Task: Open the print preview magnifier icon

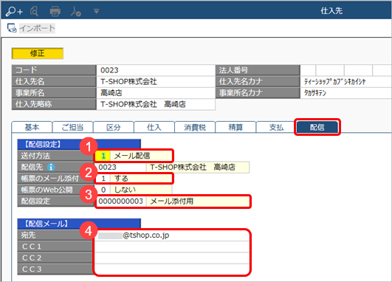Action: tap(34, 11)
